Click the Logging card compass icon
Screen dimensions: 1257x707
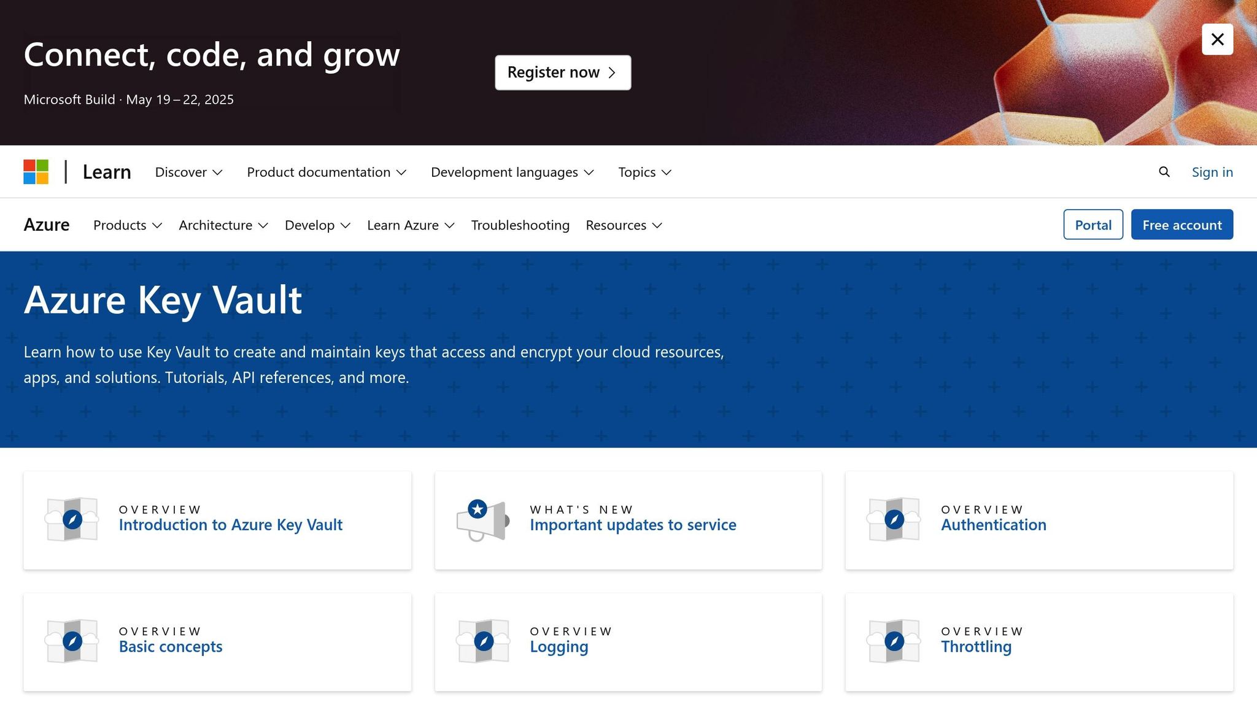pos(483,641)
